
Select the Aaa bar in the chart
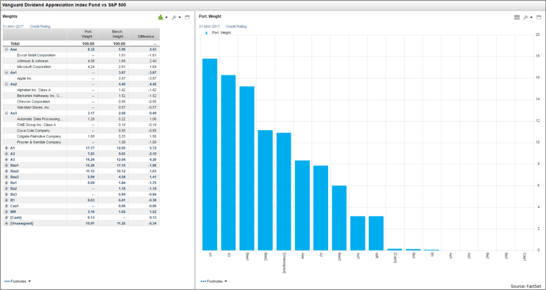[x=302, y=206]
